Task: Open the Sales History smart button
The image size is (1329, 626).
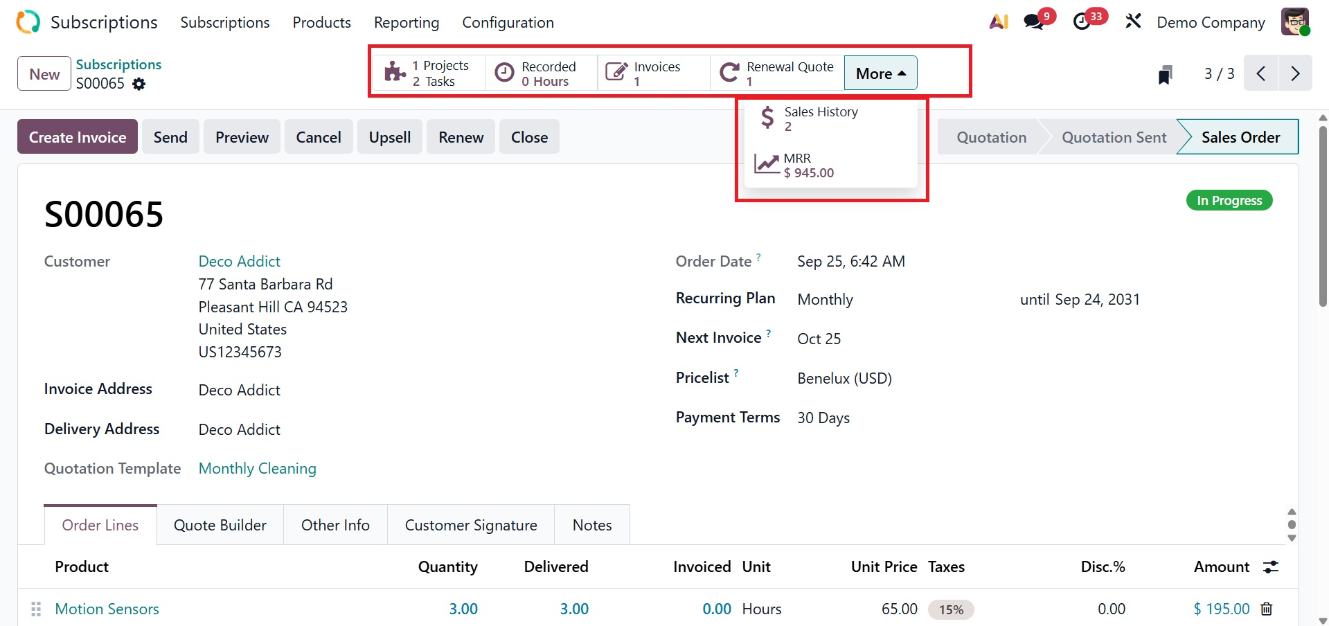Action: (821, 118)
